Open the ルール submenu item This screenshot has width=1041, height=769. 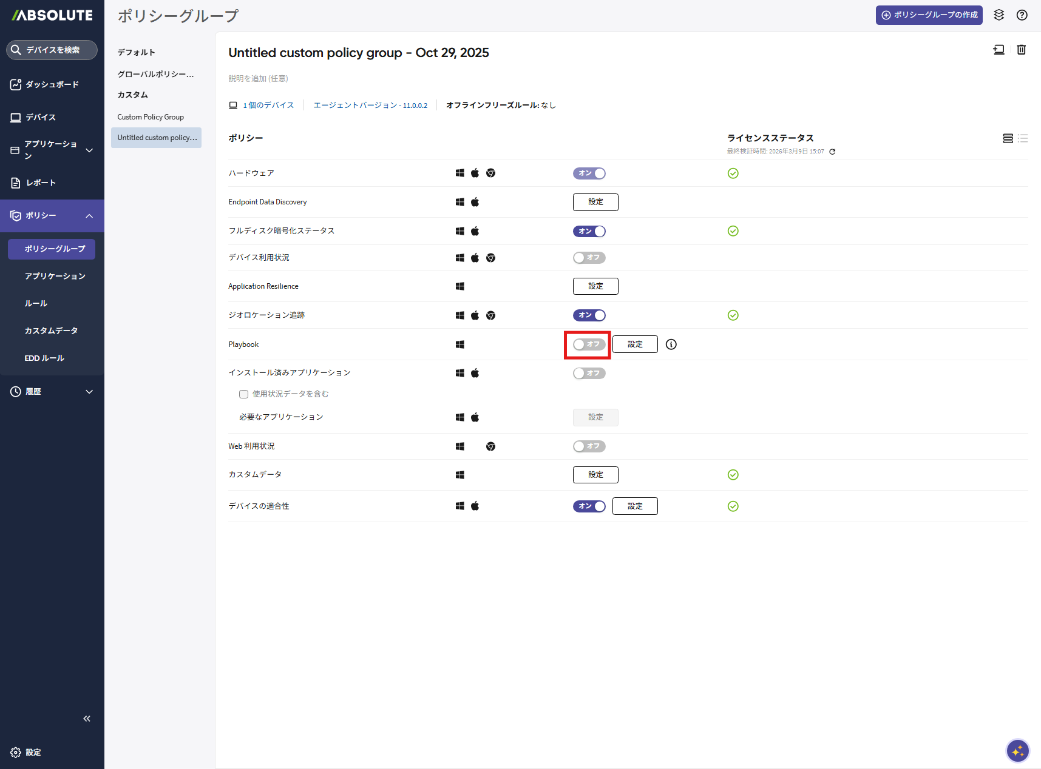pyautogui.click(x=36, y=303)
